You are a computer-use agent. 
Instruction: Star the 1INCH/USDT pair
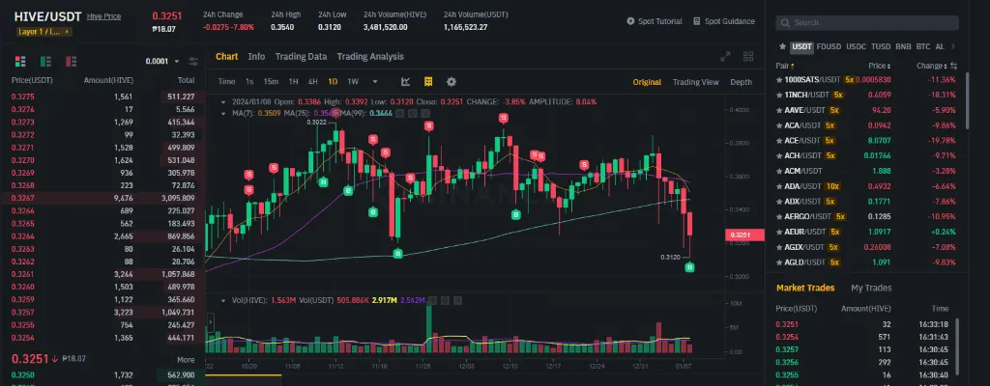(x=779, y=96)
